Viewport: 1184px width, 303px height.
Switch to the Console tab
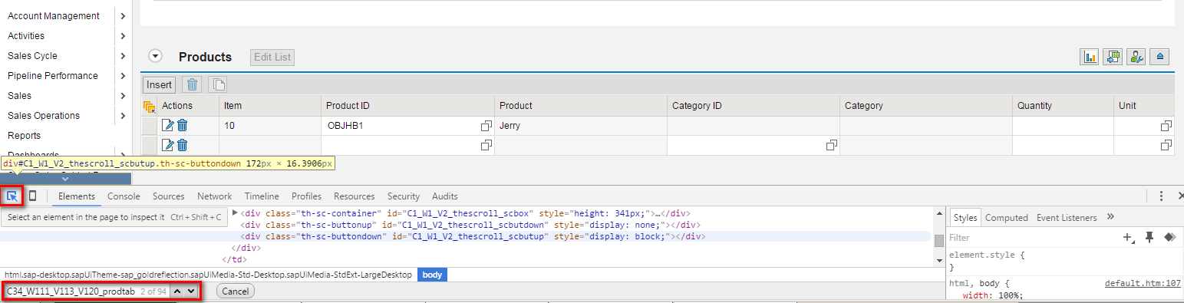tap(124, 196)
